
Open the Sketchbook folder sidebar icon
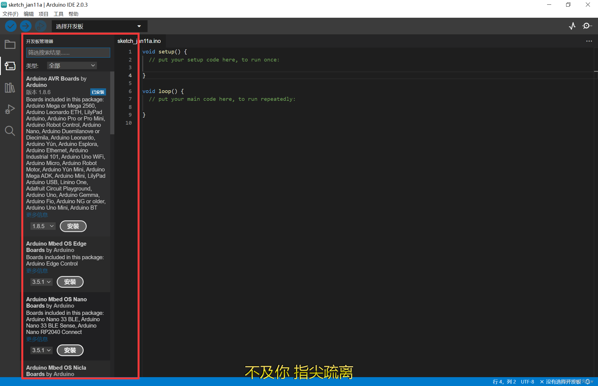tap(10, 44)
